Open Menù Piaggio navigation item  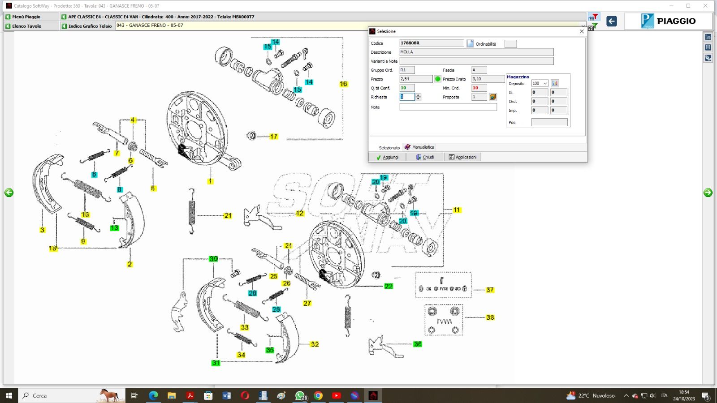click(26, 17)
